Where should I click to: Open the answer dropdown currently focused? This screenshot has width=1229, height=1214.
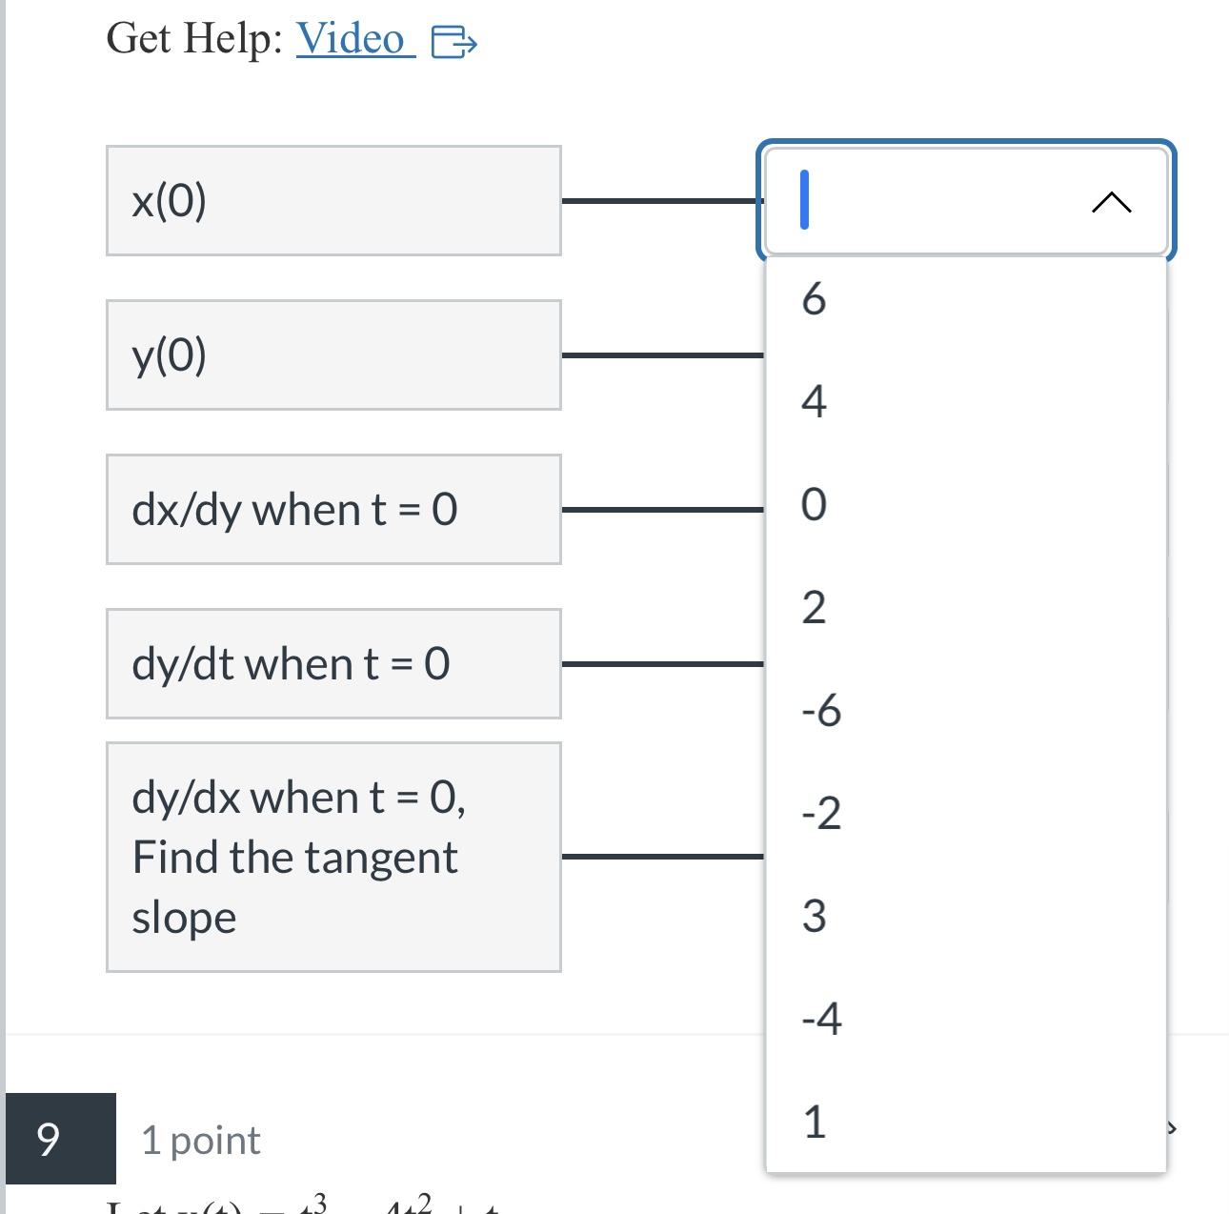click(x=964, y=201)
